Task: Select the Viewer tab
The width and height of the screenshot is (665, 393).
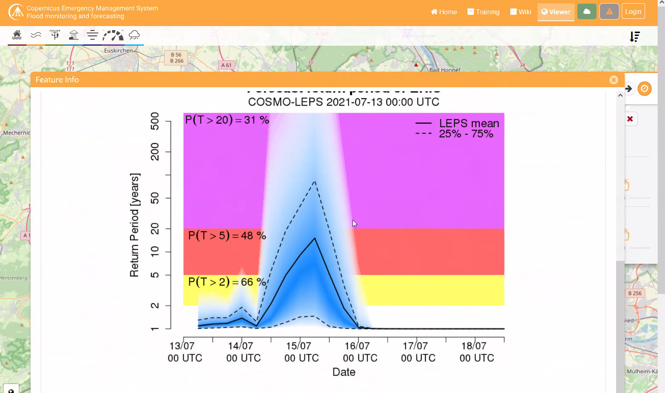Action: click(556, 12)
